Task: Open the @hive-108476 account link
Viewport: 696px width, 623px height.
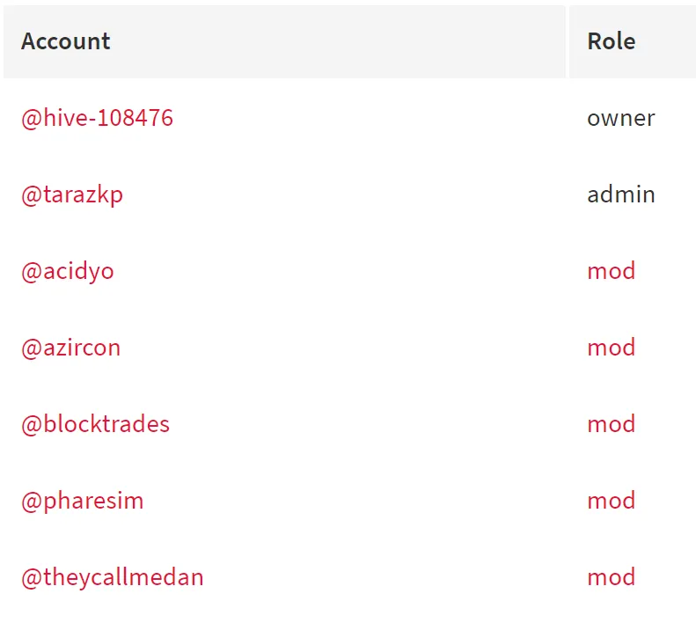Action: [x=97, y=118]
